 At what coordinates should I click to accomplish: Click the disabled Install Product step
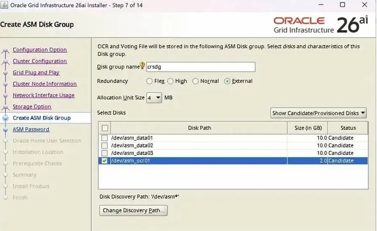(x=31, y=186)
